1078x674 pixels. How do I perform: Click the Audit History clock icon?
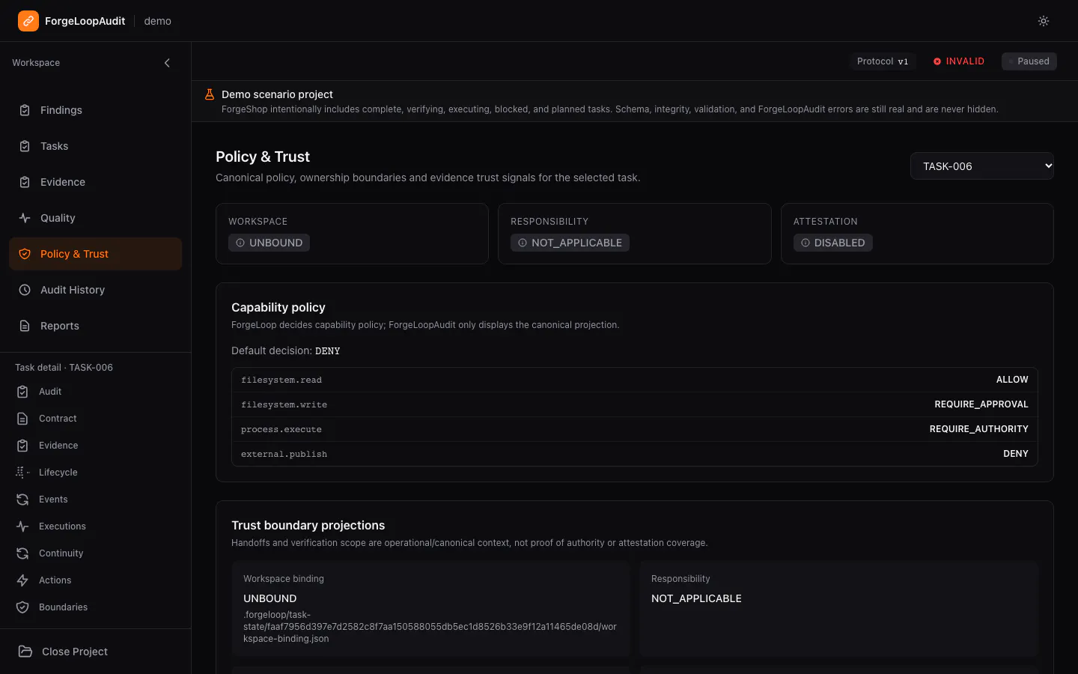coord(25,290)
